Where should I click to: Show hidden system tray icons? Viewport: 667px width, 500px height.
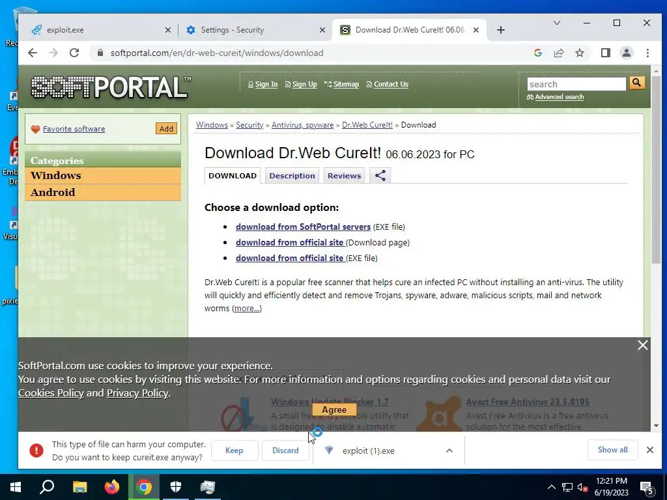point(551,487)
